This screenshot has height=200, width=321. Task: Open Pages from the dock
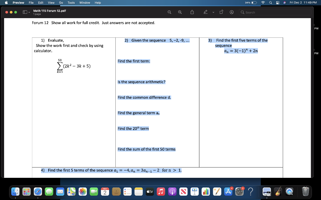point(217,192)
